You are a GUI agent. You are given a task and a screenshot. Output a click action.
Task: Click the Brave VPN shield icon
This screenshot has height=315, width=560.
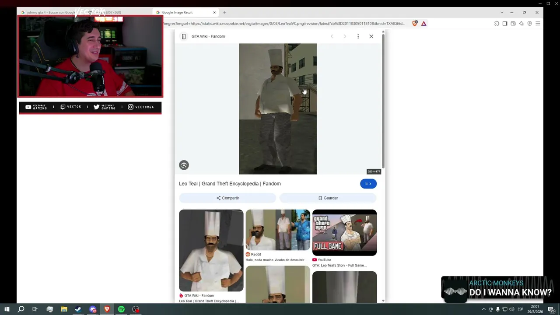point(529,24)
